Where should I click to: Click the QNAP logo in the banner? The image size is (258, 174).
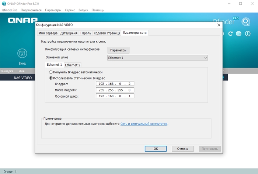23,20
